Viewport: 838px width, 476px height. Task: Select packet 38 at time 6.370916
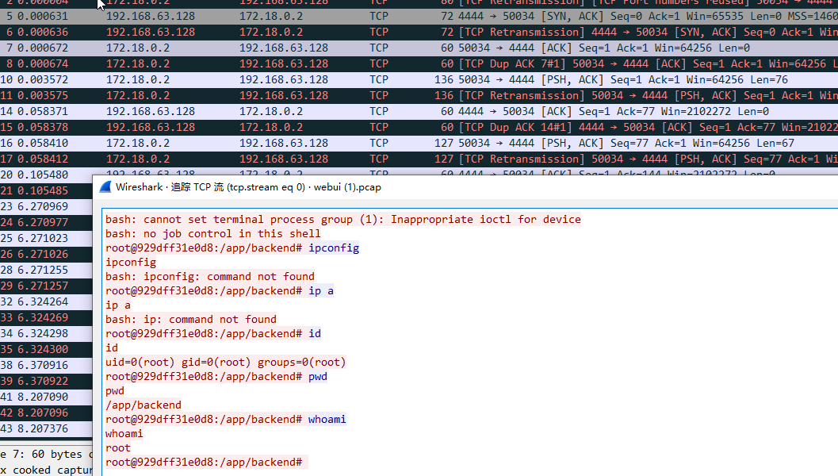coord(46,365)
